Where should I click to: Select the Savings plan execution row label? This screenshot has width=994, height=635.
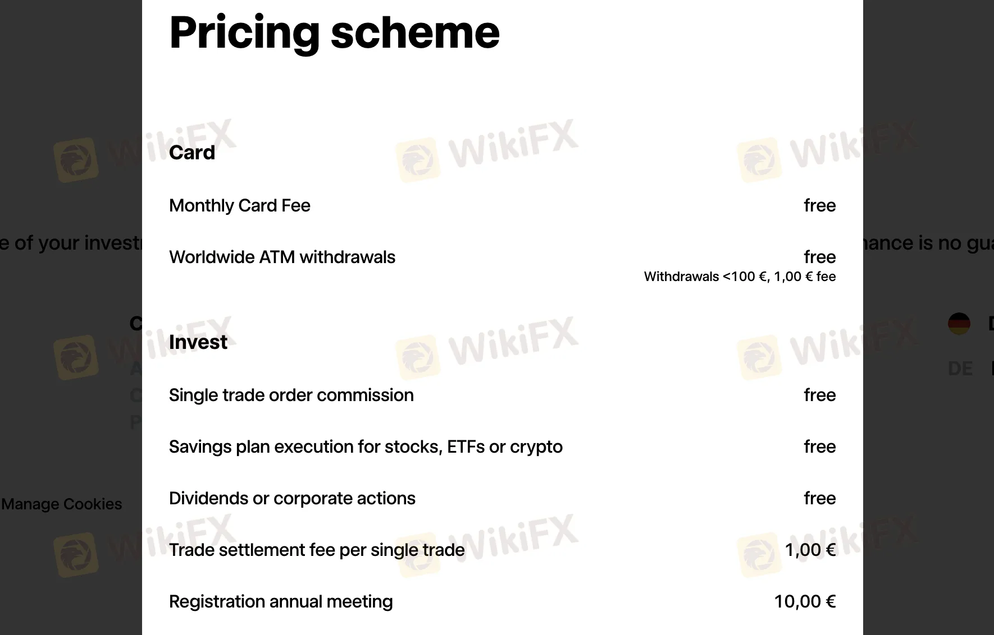[366, 447]
